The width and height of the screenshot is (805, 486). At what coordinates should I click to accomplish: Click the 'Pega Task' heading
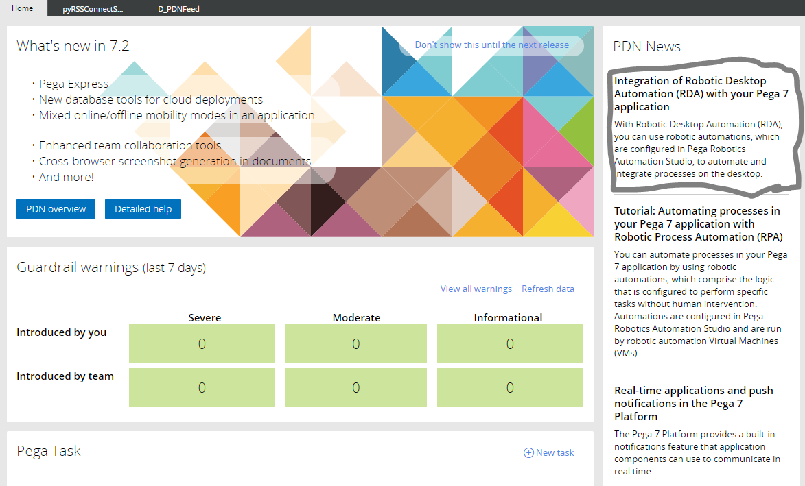click(49, 451)
